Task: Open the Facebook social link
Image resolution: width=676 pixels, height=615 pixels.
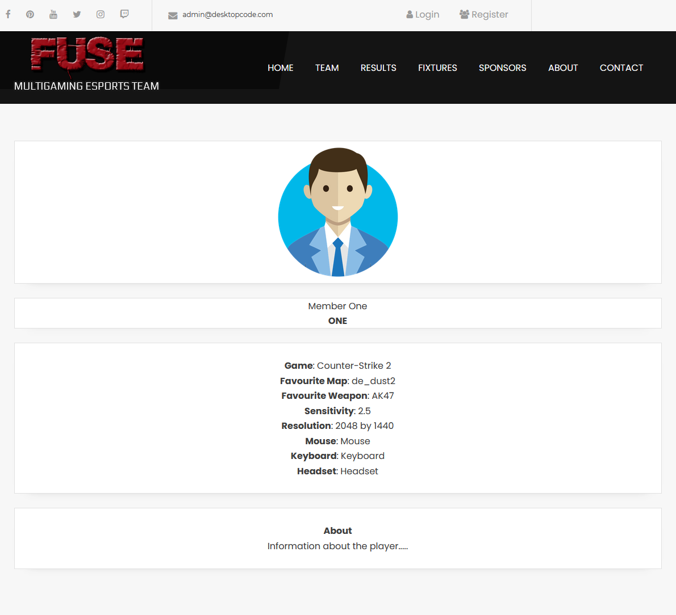Action: pos(8,14)
